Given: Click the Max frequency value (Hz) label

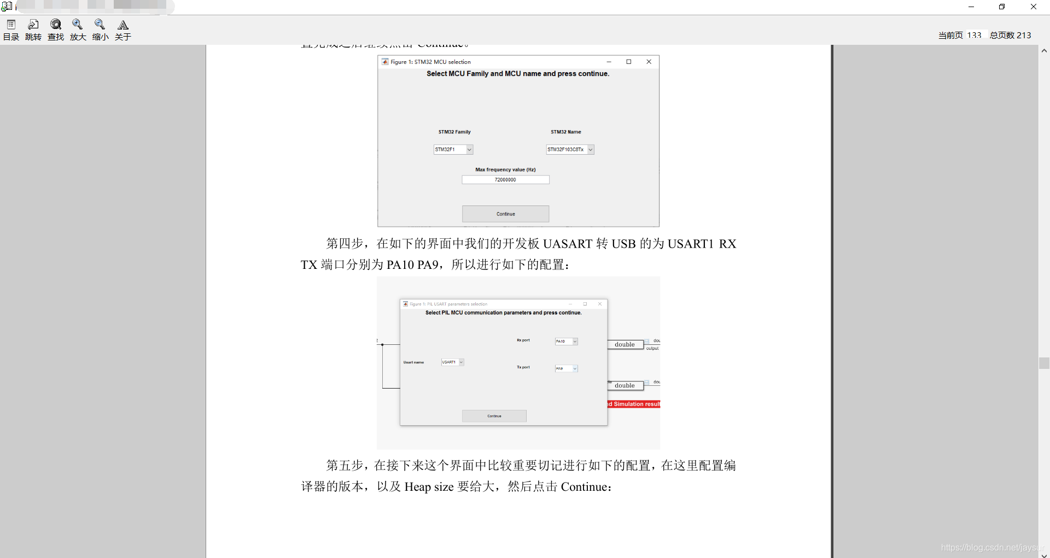Looking at the screenshot, I should (505, 169).
